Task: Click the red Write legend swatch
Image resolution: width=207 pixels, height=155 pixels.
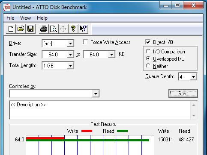Action: (x=87, y=131)
